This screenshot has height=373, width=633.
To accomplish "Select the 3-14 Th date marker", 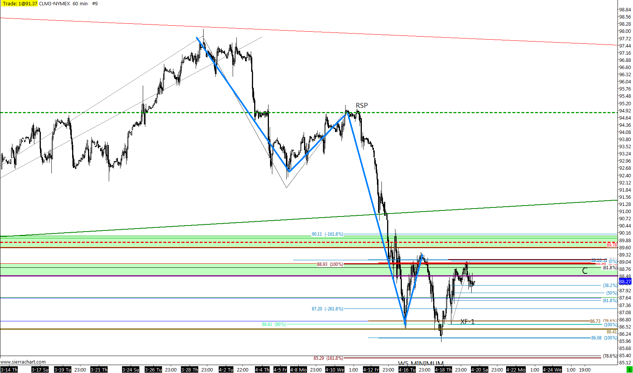I will tap(9, 370).
